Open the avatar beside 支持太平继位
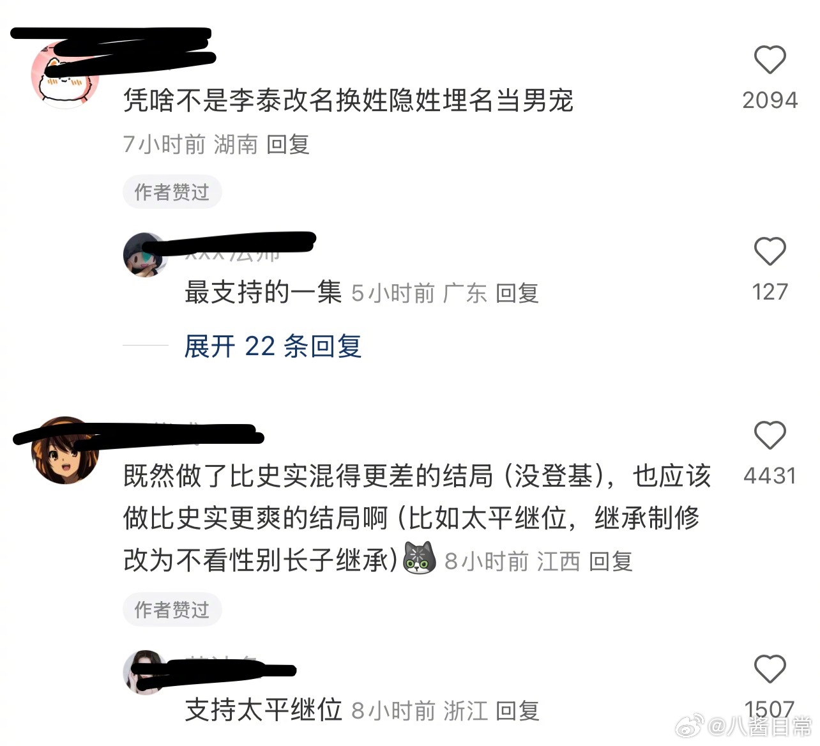The image size is (820, 746). coord(145,672)
